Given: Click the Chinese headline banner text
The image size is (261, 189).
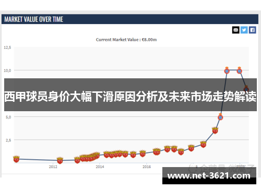Looking at the screenshot, I should [130, 97].
